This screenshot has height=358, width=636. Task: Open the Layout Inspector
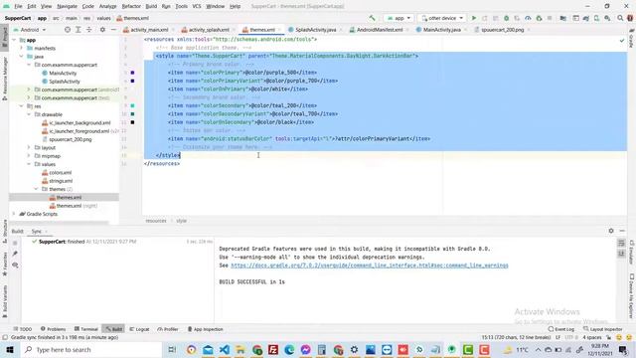point(603,329)
